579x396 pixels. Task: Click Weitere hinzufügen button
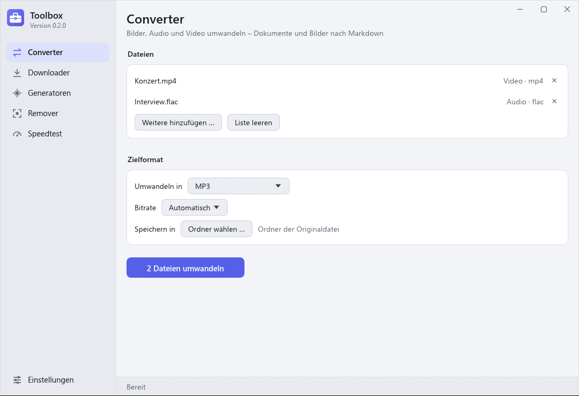pos(178,123)
